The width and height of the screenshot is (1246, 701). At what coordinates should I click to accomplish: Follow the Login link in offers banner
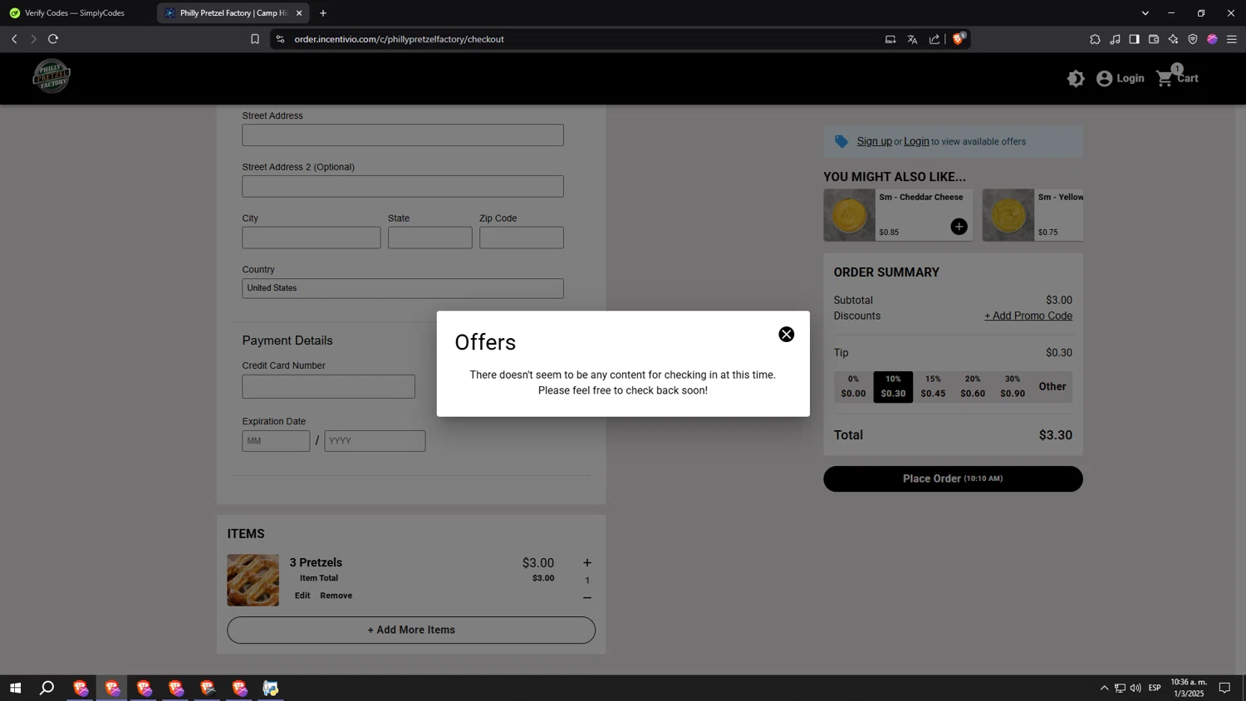coord(916,141)
